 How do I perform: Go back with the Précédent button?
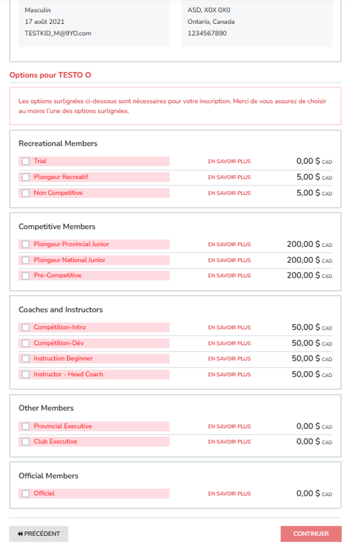pos(39,534)
